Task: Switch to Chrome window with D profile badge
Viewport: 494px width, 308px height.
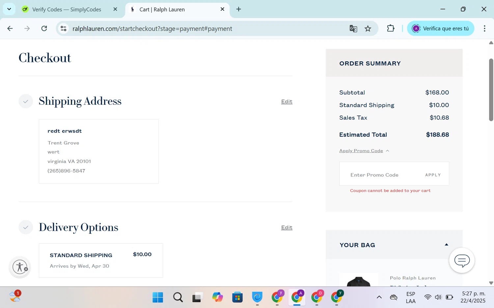Action: pyautogui.click(x=317, y=297)
